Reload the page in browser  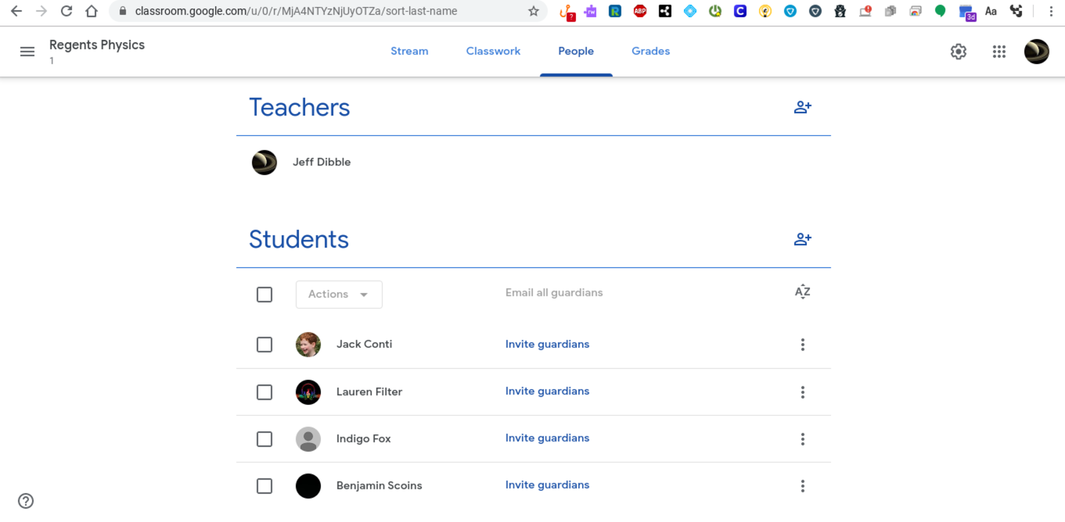tap(66, 11)
